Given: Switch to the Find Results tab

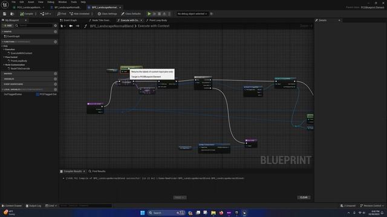Looking at the screenshot, I should pos(97,171).
